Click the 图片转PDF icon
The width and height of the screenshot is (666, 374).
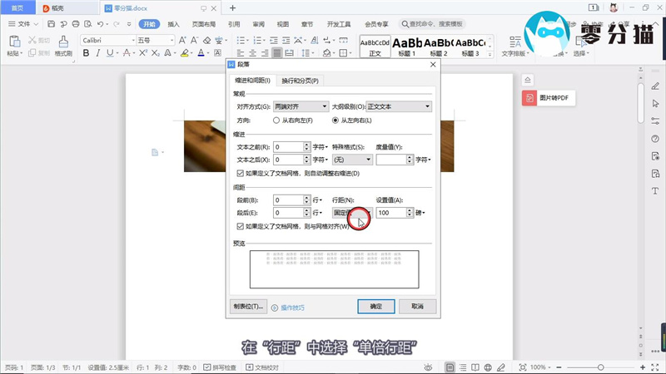[x=529, y=98]
